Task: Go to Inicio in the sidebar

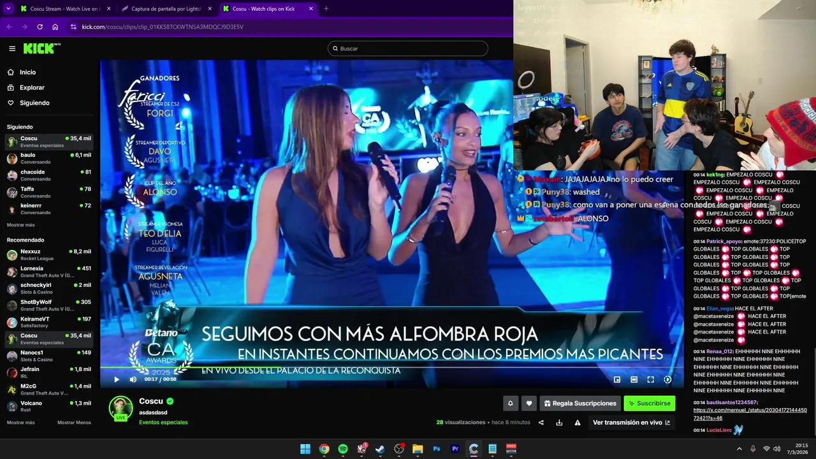Action: point(27,72)
